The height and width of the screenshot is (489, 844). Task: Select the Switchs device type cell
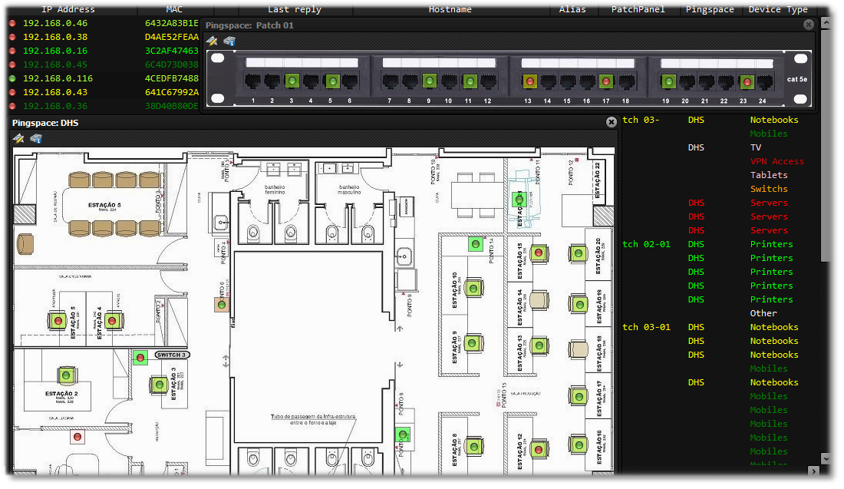[769, 189]
